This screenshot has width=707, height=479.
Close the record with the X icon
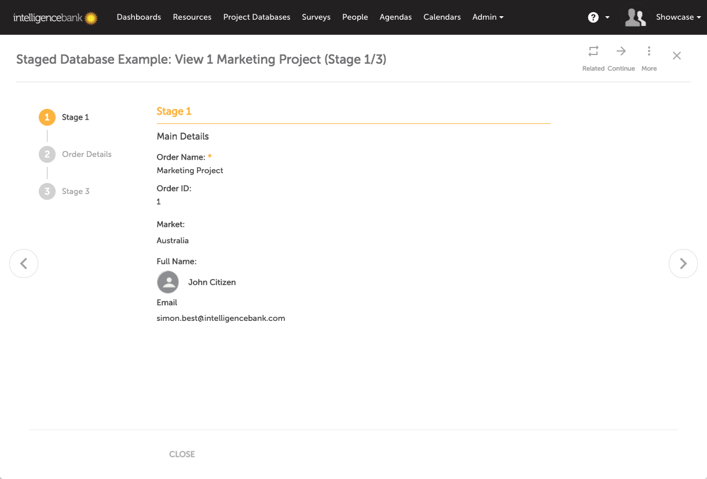click(x=676, y=56)
